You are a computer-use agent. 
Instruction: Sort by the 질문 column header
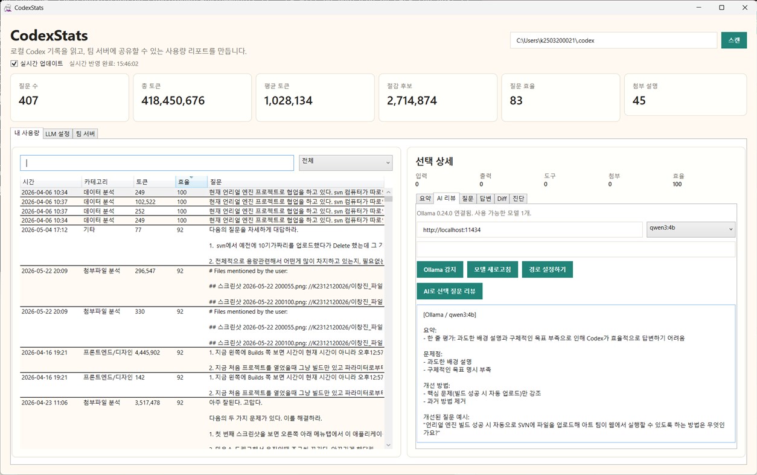(296, 182)
